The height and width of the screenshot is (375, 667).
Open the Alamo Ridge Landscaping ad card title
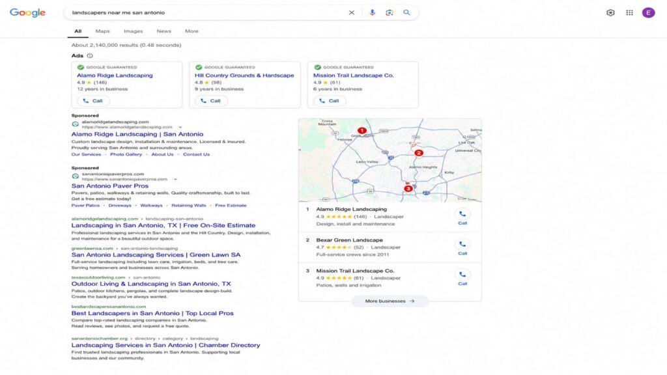point(115,76)
